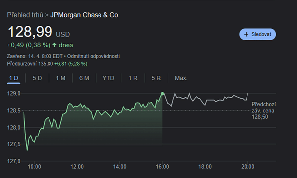Select the 1 D time range tab
The image size is (297, 178).
14,78
